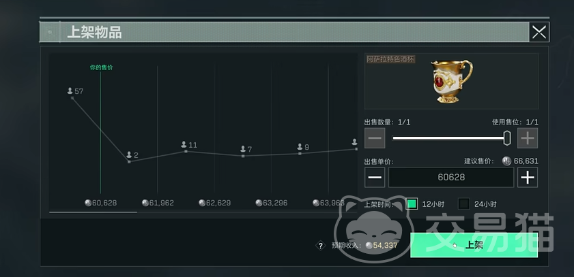Raise unit price with plus button

pos(528,178)
